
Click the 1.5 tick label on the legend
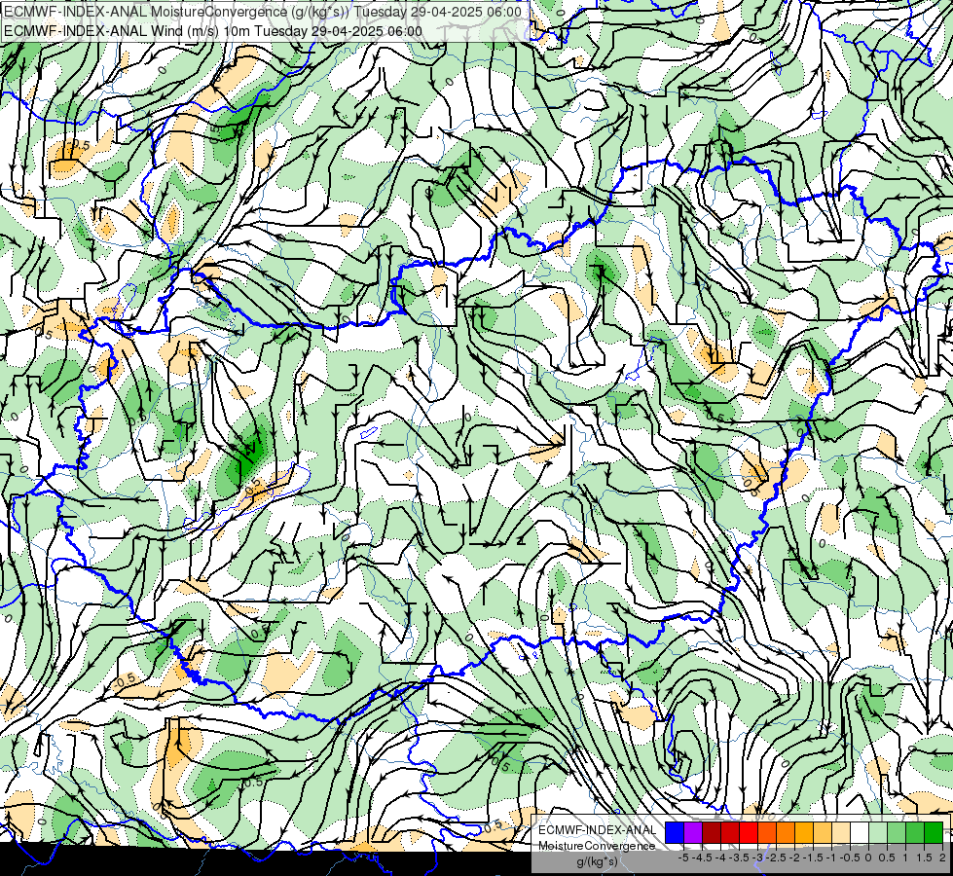point(925,858)
